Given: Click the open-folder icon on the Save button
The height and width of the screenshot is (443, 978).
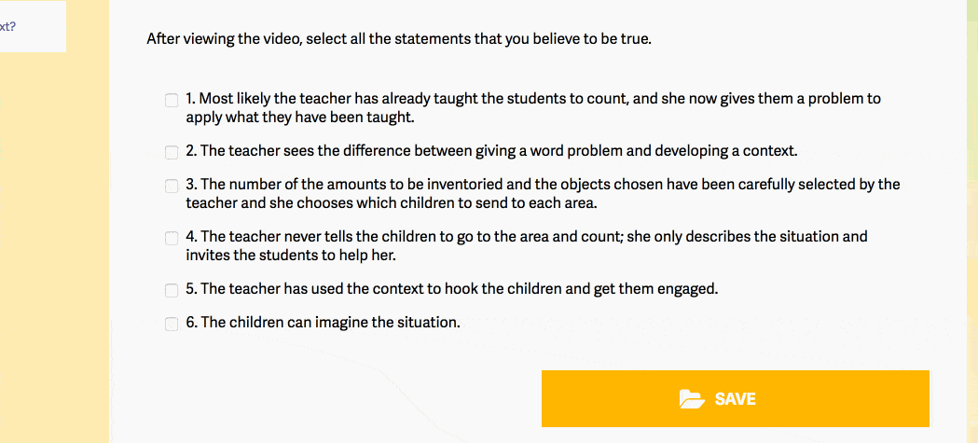Looking at the screenshot, I should tap(692, 399).
